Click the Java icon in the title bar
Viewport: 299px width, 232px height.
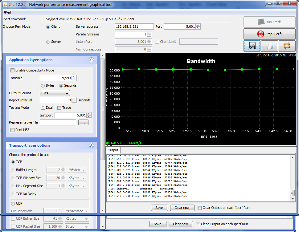[5, 4]
